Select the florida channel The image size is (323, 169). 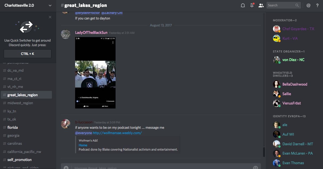click(13, 127)
